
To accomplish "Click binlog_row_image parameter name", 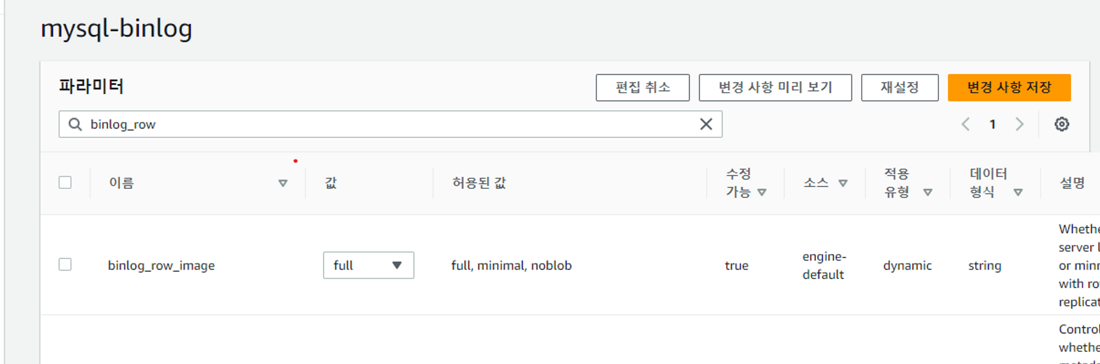I will point(161,266).
